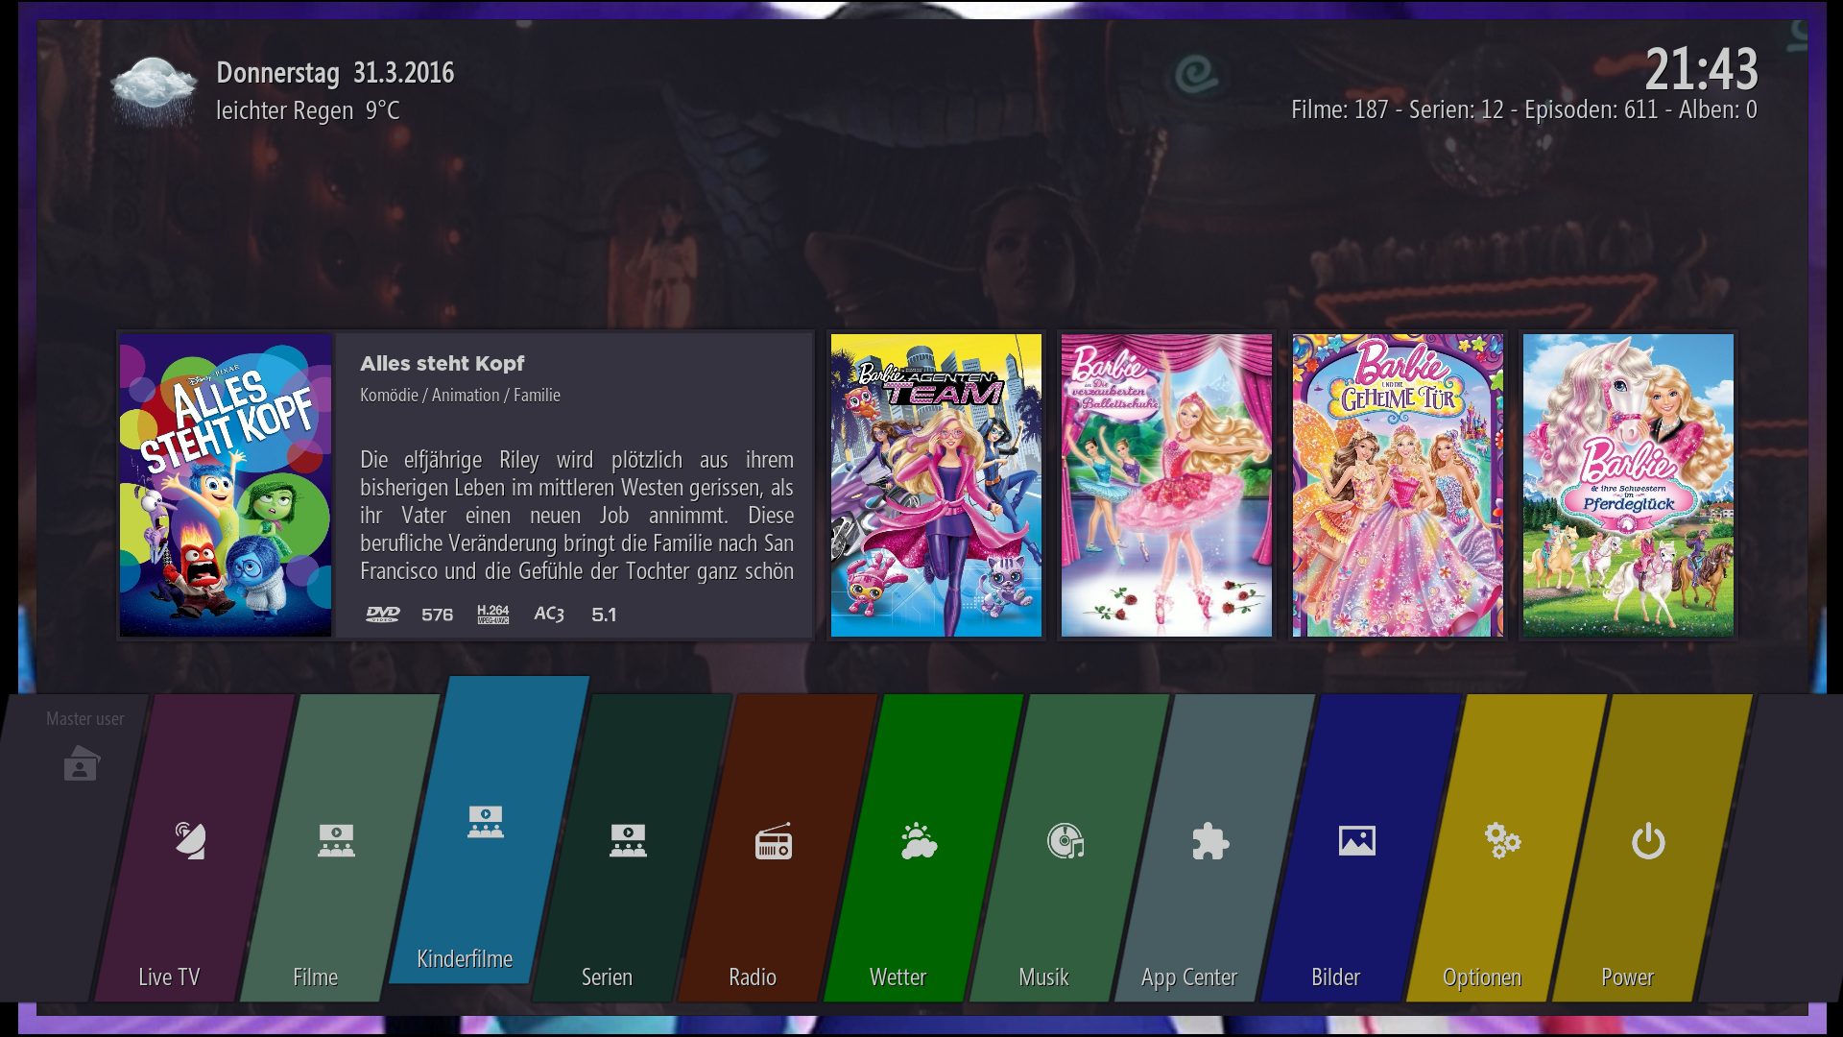1843x1037 pixels.
Task: Click the AC3 audio codec flag
Action: (x=549, y=615)
